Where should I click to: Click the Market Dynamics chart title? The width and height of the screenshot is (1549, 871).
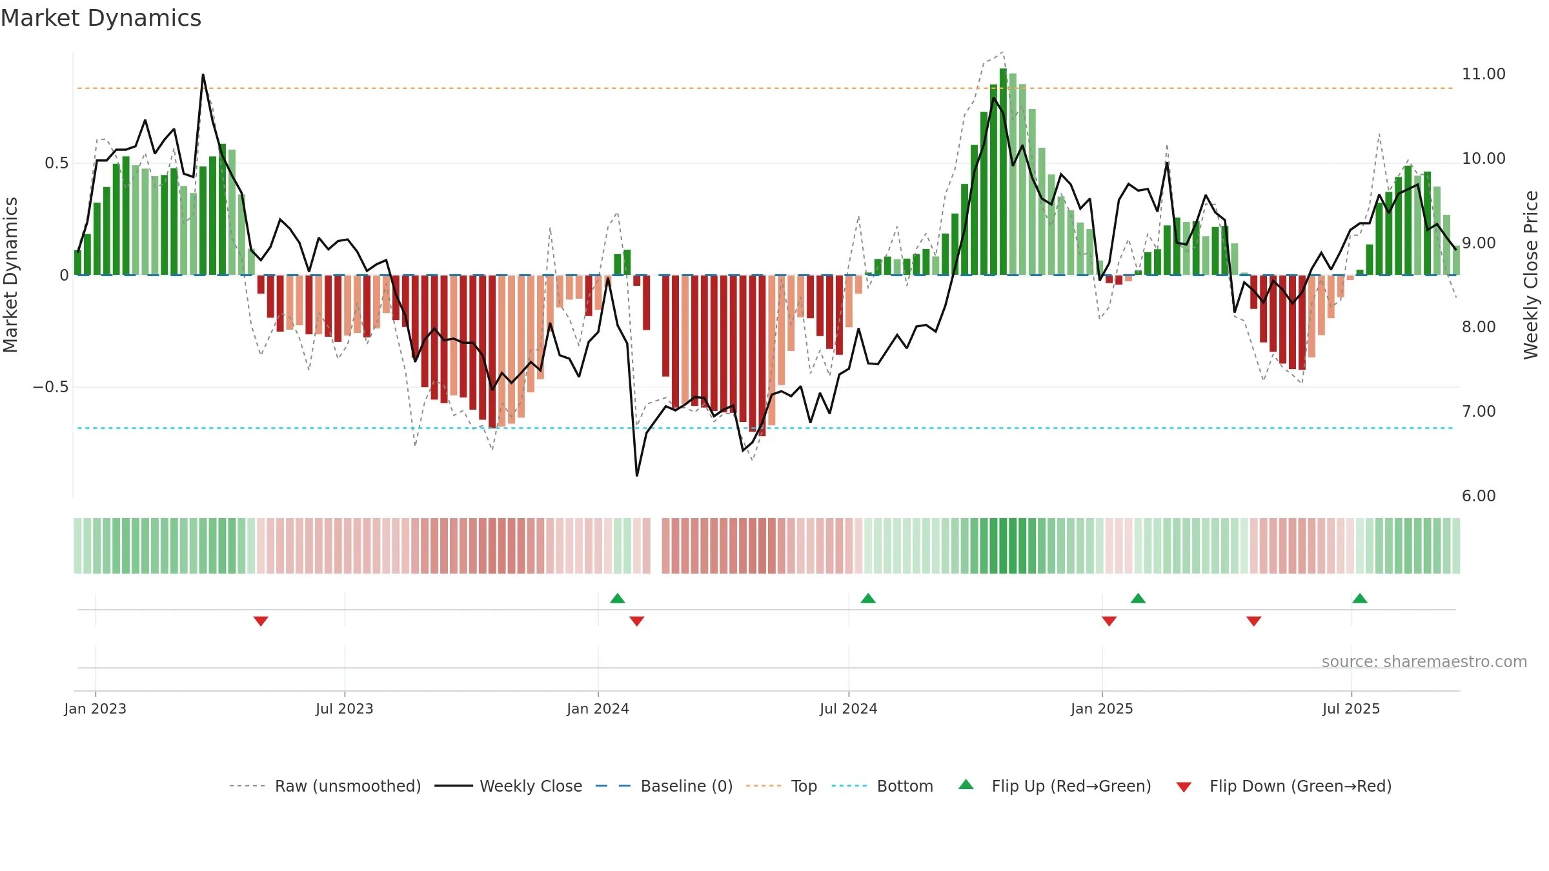pyautogui.click(x=101, y=18)
